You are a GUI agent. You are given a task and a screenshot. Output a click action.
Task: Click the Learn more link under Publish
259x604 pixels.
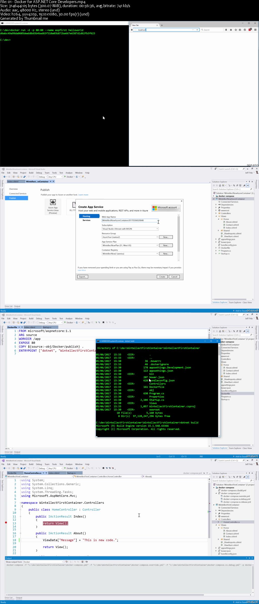click(83, 195)
